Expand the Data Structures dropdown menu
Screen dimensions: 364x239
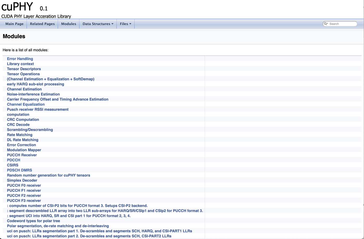click(98, 24)
